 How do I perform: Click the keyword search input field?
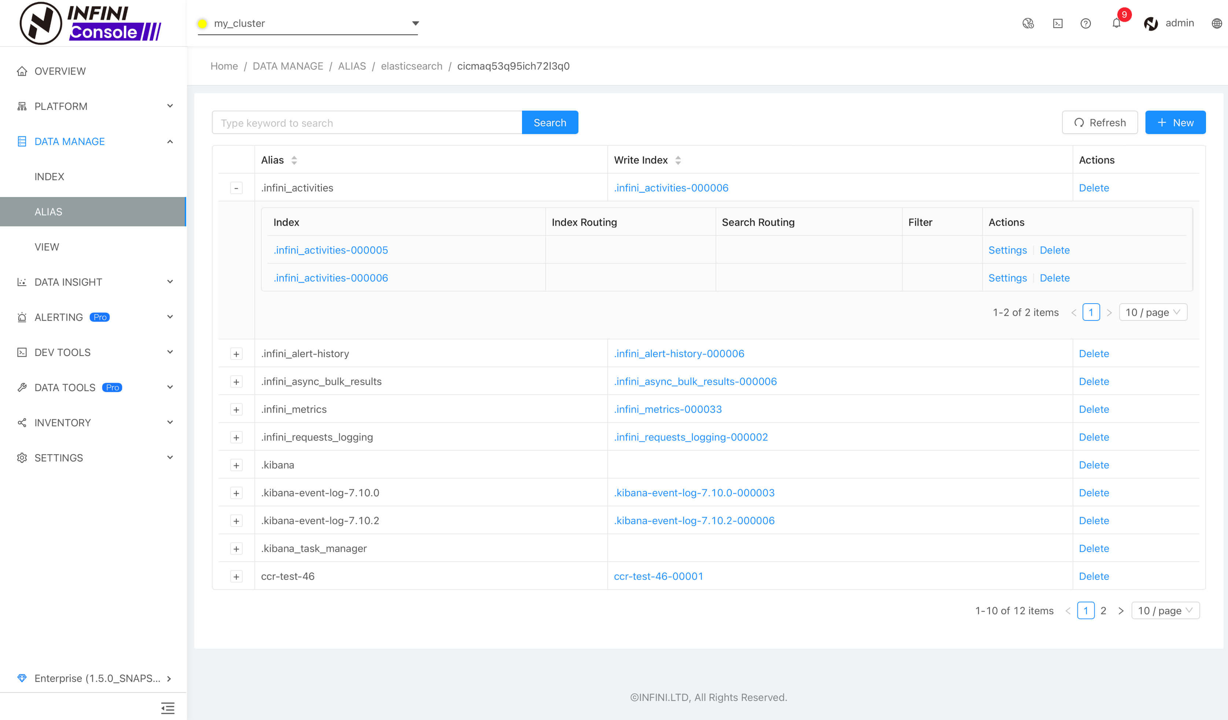pyautogui.click(x=367, y=123)
